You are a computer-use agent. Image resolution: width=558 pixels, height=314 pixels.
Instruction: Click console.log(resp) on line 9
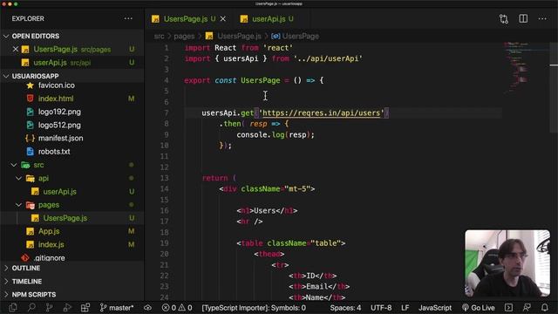(x=276, y=134)
